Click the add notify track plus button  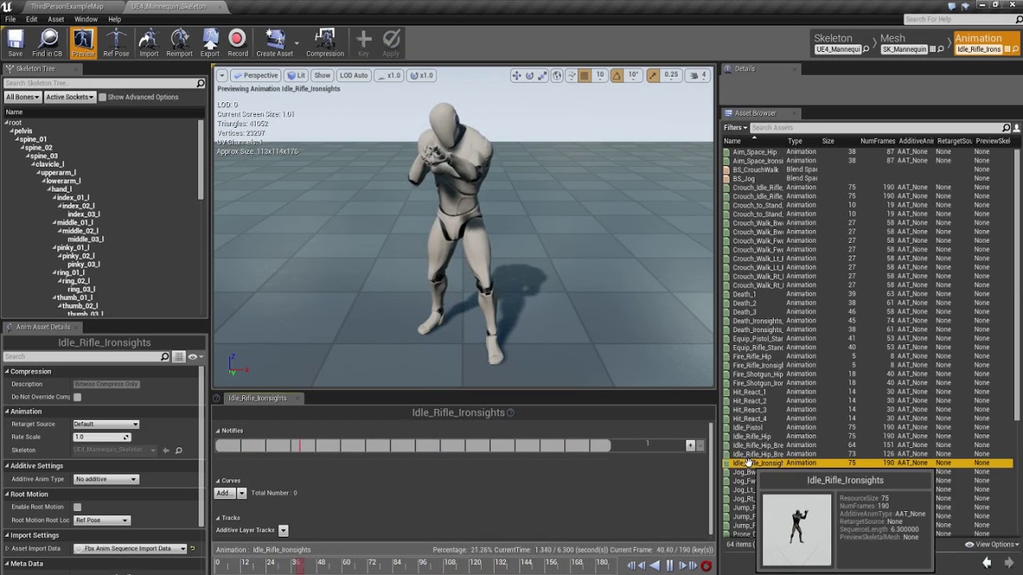click(691, 446)
